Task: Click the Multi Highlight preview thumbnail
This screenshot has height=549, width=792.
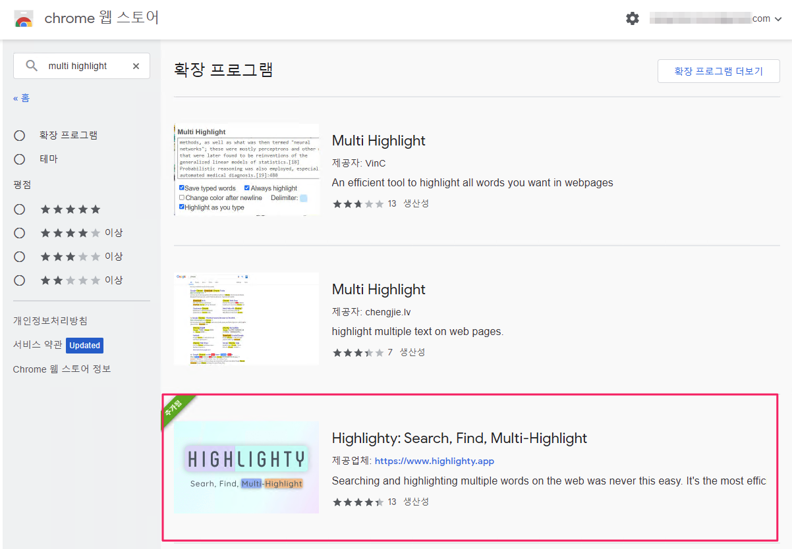Action: tap(246, 169)
